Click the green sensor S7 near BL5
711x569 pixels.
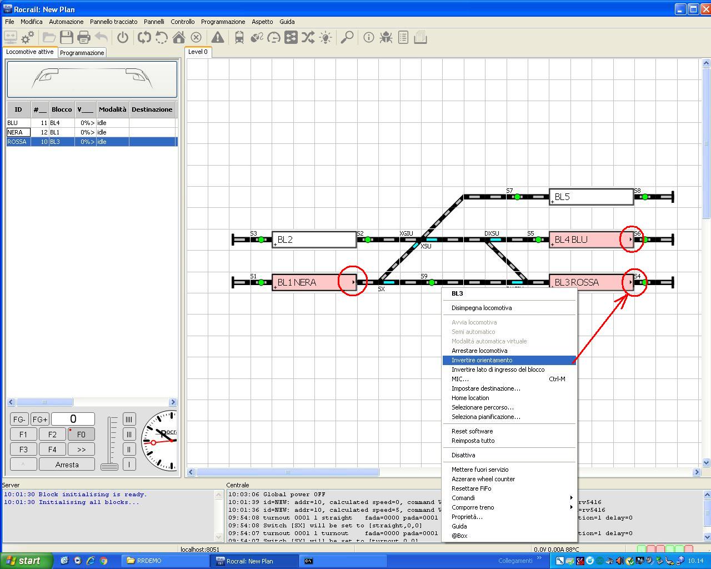click(x=517, y=197)
